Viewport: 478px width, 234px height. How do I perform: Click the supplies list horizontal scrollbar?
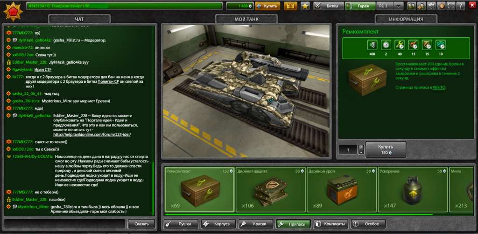tap(299, 214)
